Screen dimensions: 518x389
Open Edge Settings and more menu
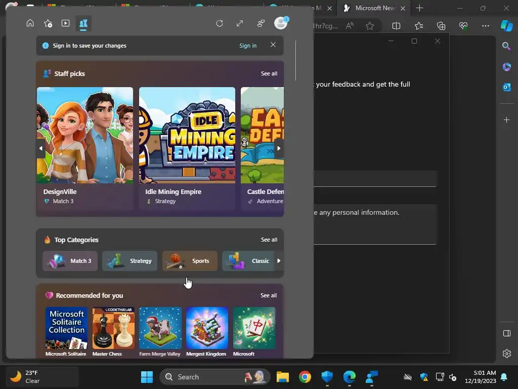click(485, 25)
